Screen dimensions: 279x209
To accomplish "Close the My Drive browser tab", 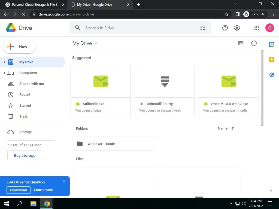I will tap(128, 5).
